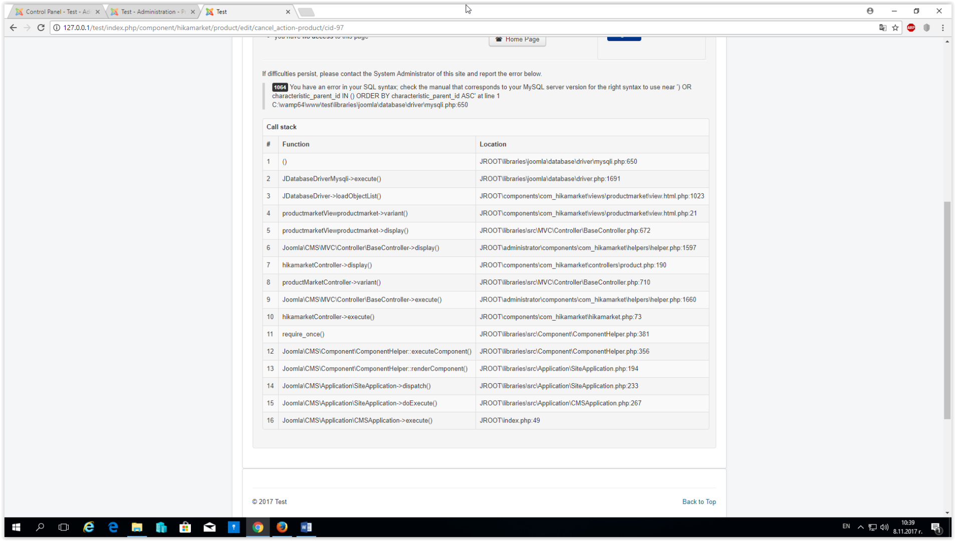Click the browser forward arrow
The image size is (955, 541).
(x=27, y=28)
